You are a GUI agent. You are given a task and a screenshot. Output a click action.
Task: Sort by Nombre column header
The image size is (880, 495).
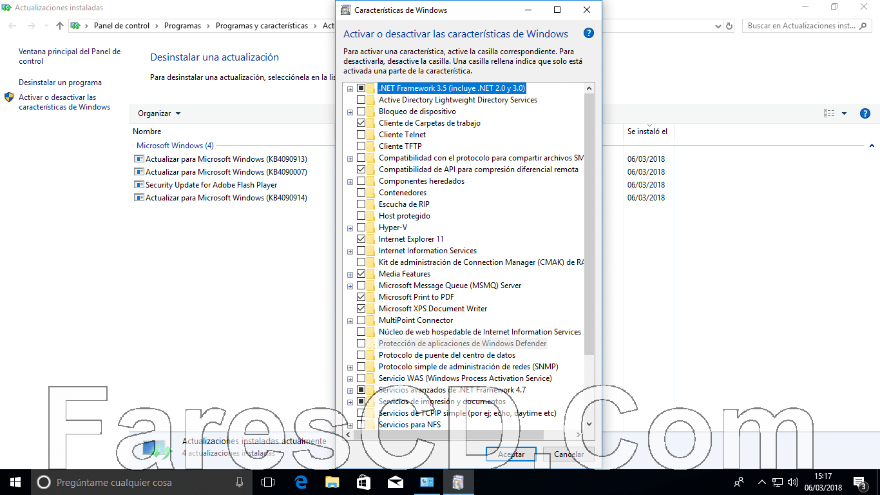click(147, 131)
